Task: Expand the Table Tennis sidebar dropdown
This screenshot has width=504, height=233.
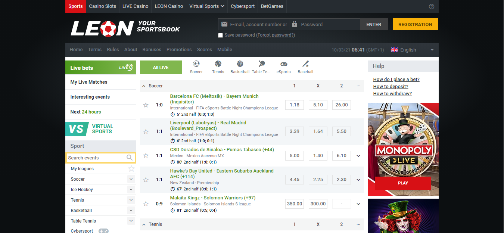Action: (x=131, y=221)
